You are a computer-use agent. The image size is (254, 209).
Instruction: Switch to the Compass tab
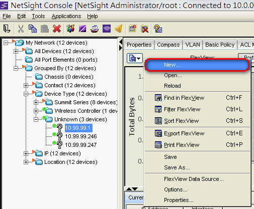[x=168, y=45]
